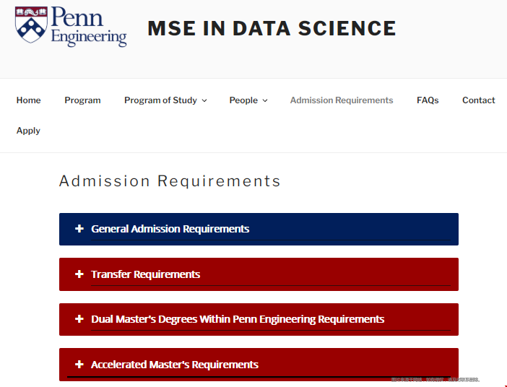Select Admission Requirements in the navigation
The image size is (507, 387).
pos(342,100)
